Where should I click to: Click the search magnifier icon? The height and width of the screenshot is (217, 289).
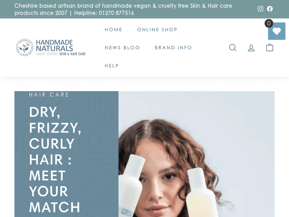[x=233, y=47]
